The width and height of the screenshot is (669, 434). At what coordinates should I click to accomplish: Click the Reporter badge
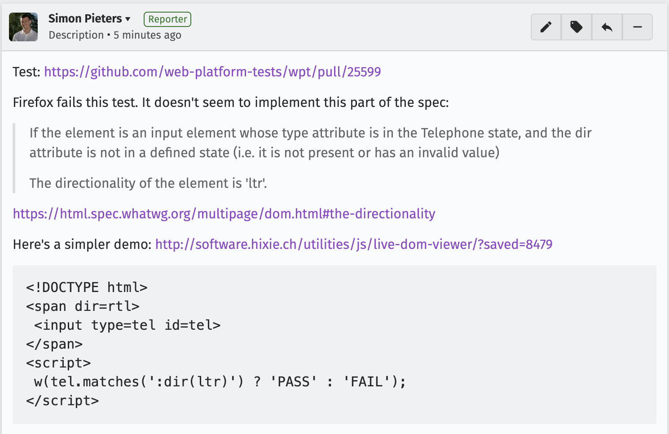[167, 19]
